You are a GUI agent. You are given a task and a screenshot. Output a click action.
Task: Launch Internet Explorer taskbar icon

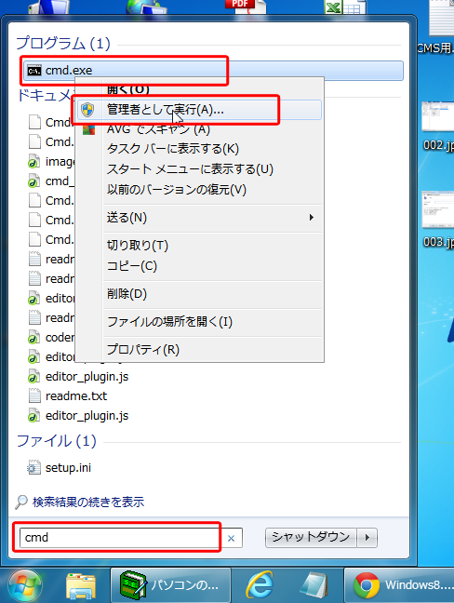tap(260, 585)
